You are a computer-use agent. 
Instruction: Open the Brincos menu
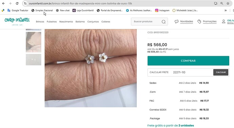(40, 22)
